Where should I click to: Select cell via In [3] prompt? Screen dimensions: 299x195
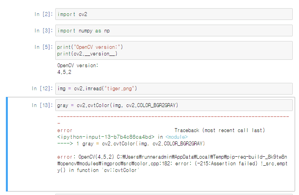43,30
